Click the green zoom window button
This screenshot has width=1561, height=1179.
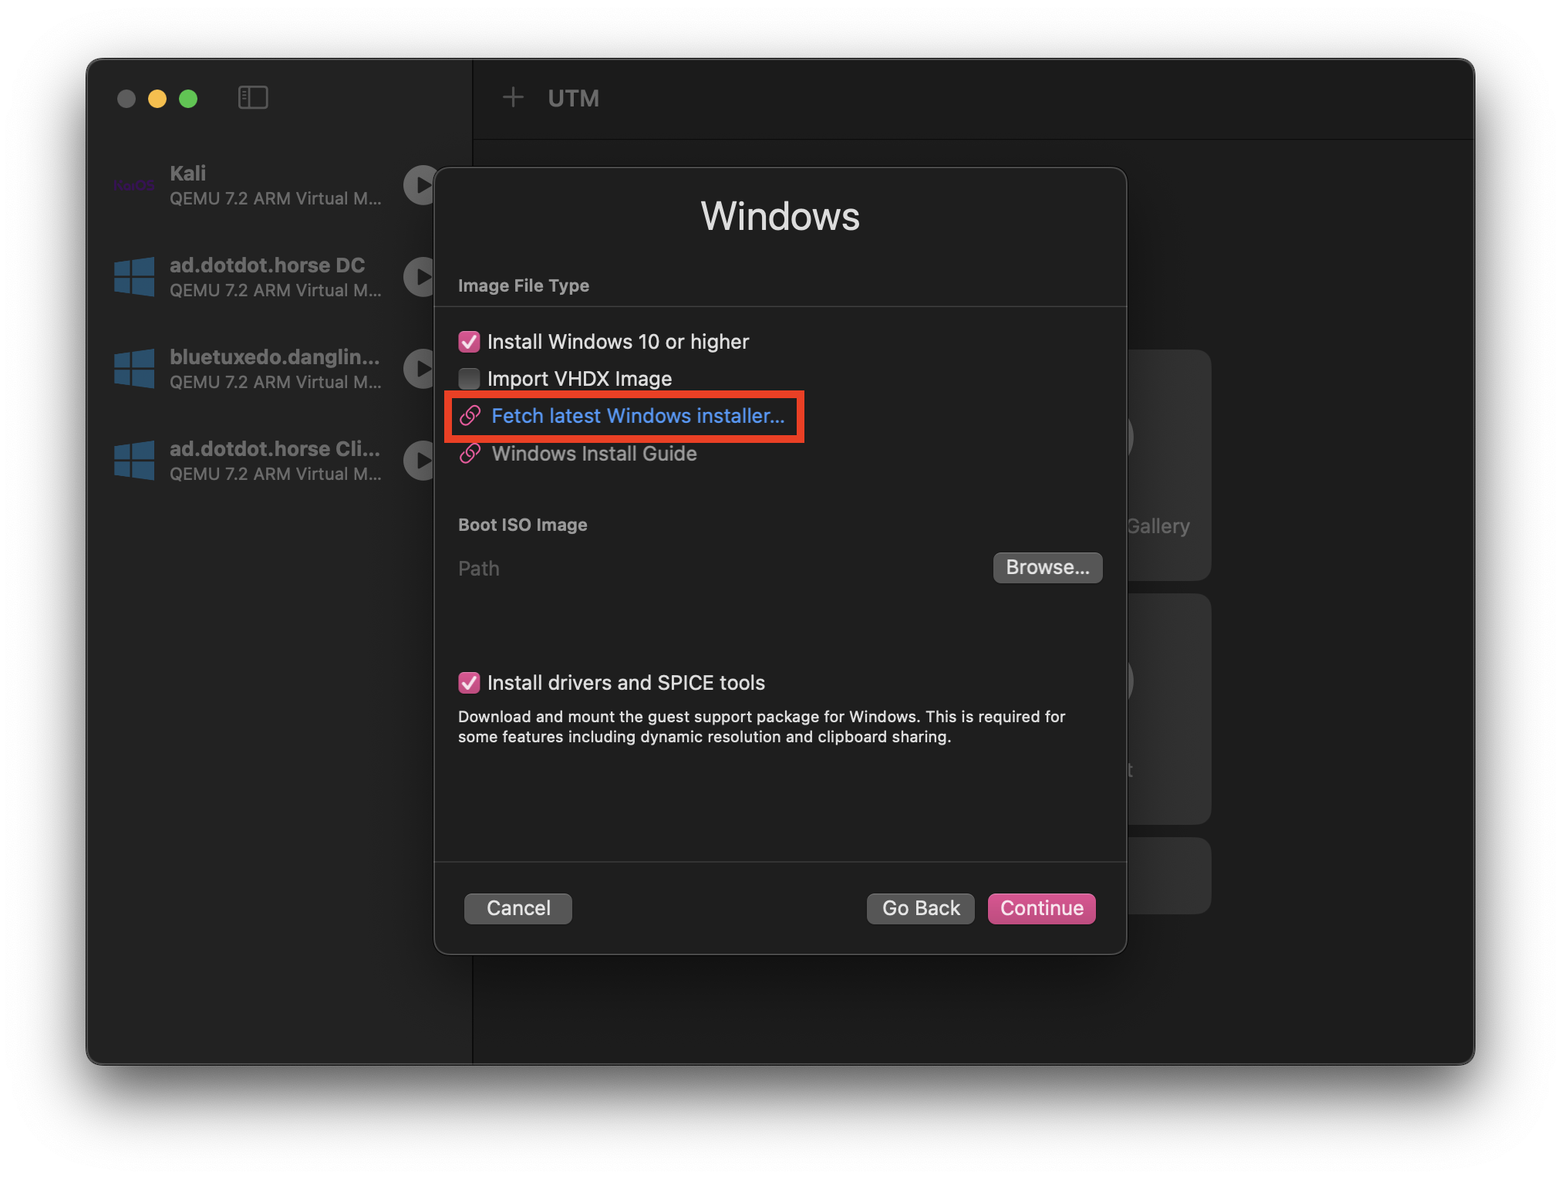point(188,99)
